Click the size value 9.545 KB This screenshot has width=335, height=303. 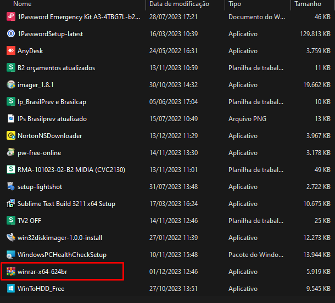coord(319,289)
